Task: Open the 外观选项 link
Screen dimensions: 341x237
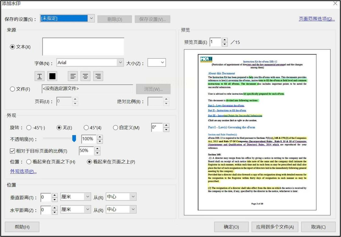Action: pos(23,171)
